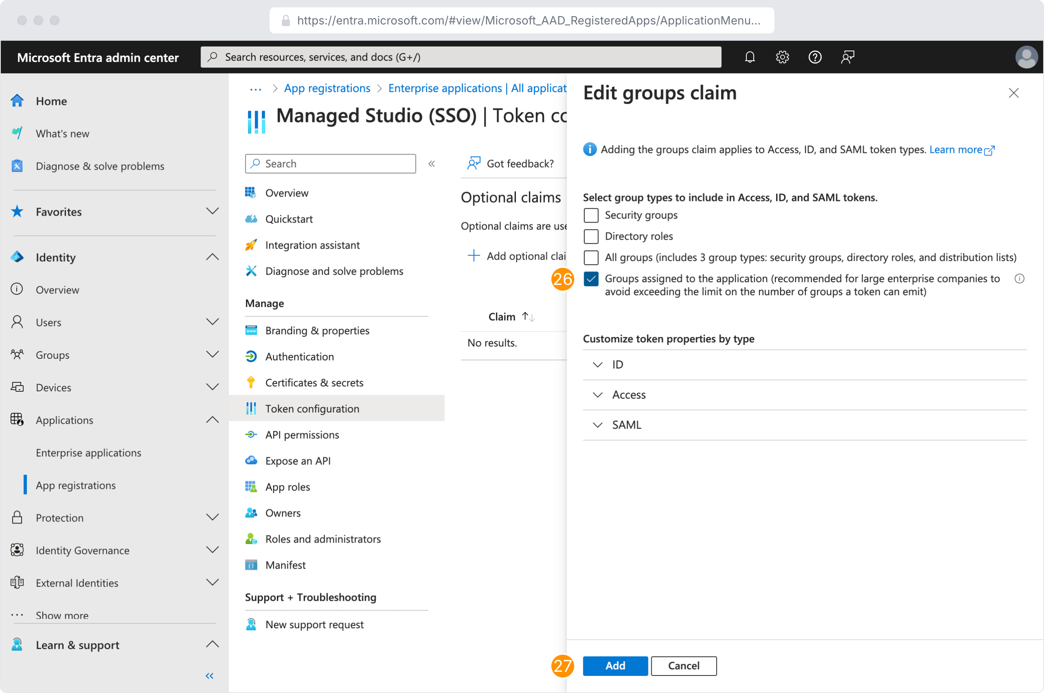
Task: Click the info icon beside assigned groups option
Action: point(1019,278)
